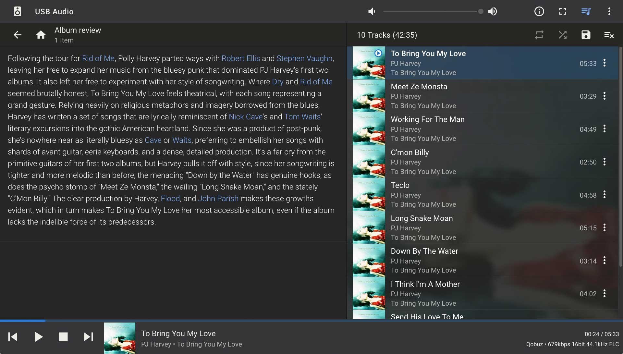Toggle repeat mode for the queue
Screen dimensions: 623x354
[539, 35]
